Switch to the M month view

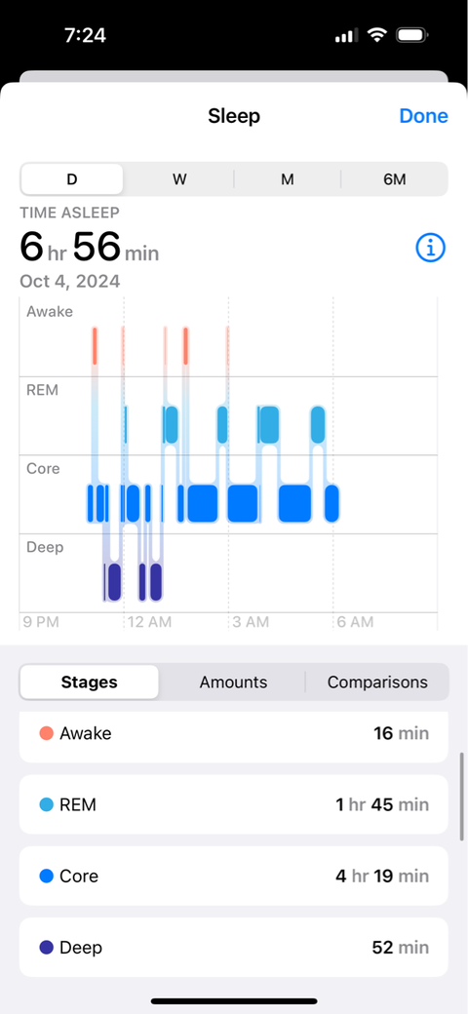(287, 179)
